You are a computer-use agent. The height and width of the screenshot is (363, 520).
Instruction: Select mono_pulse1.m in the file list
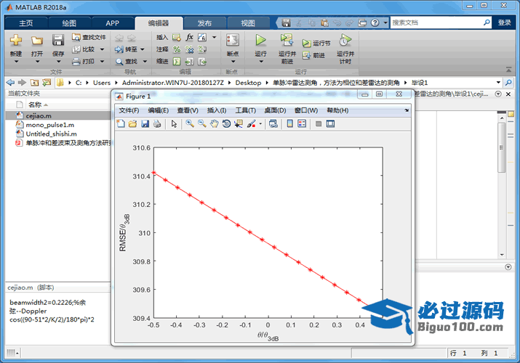point(49,125)
